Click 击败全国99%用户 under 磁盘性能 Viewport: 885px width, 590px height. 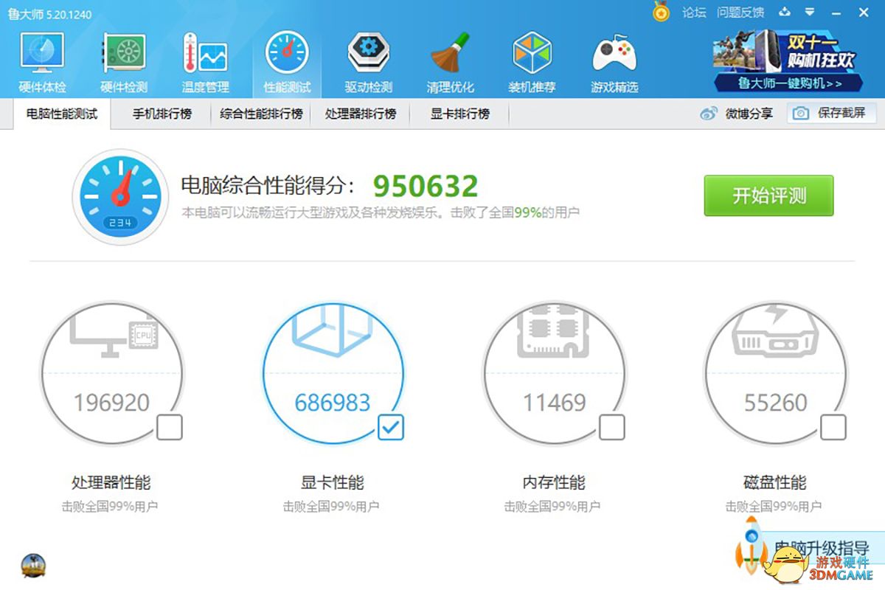(774, 507)
